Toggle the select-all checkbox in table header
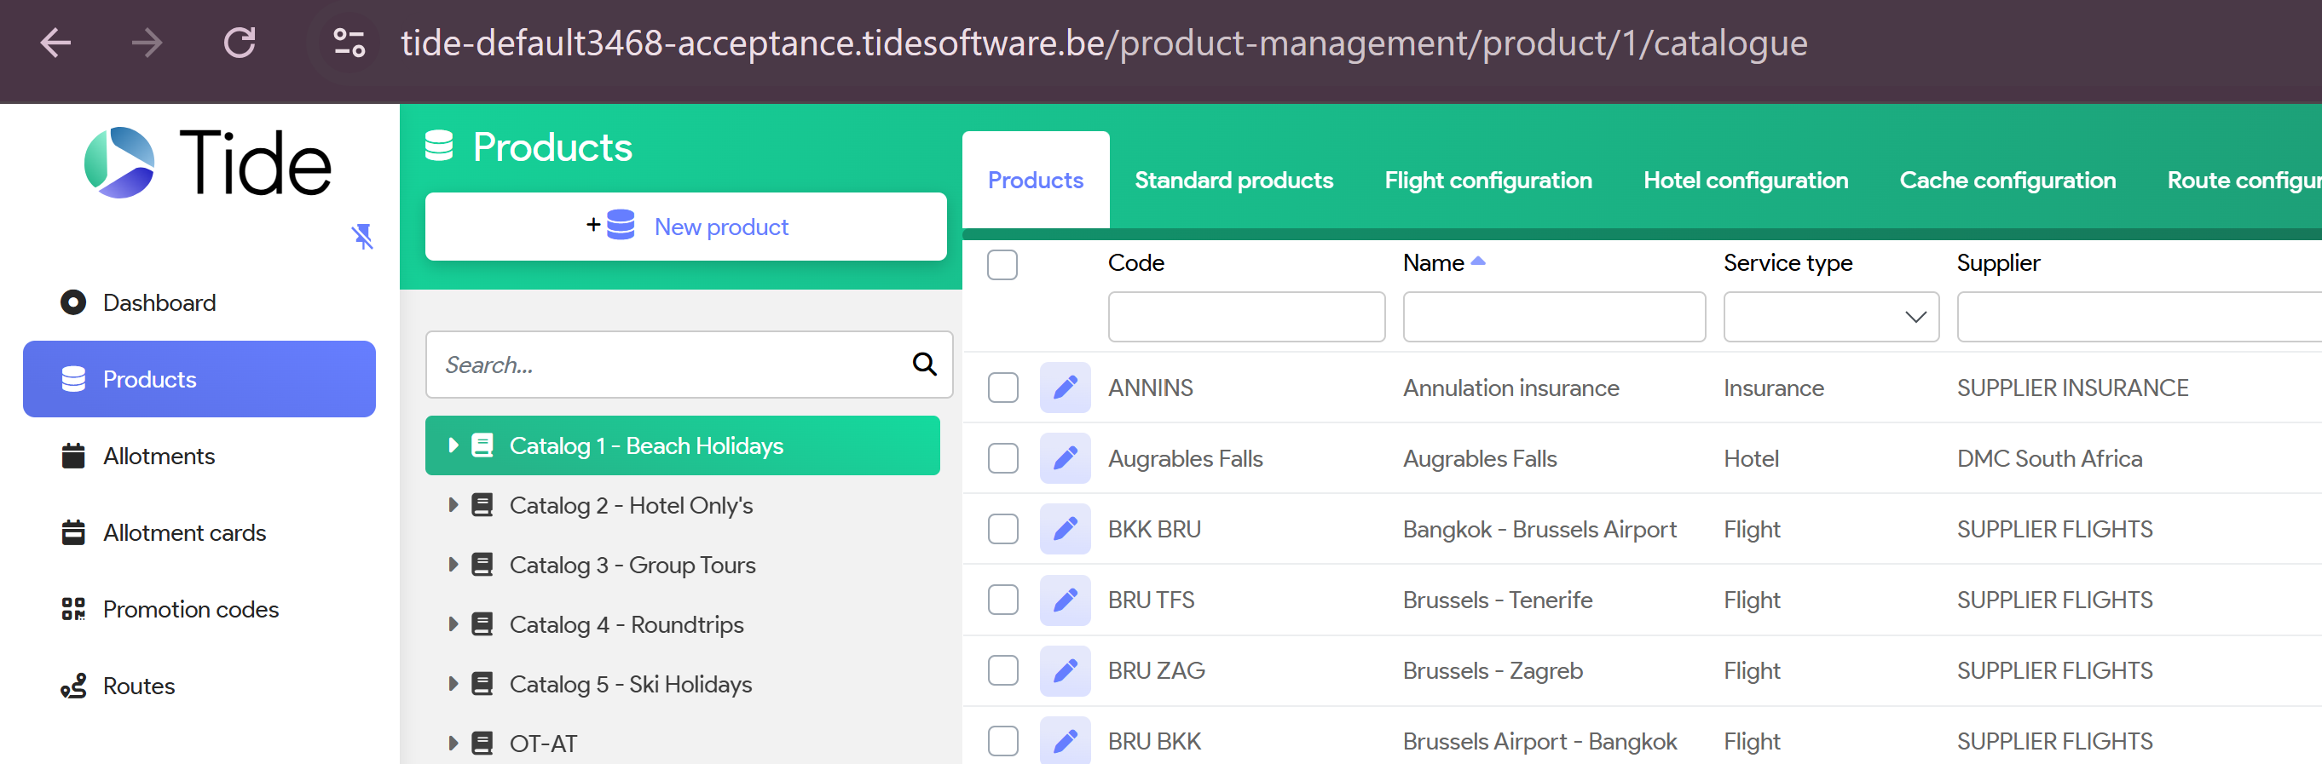 click(1002, 264)
